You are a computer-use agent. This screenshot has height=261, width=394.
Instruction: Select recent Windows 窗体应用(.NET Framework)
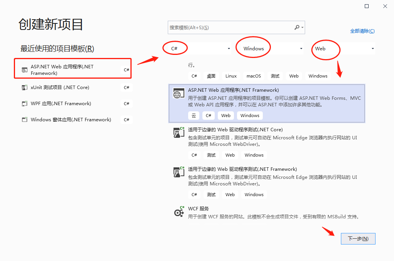[x=76, y=120]
